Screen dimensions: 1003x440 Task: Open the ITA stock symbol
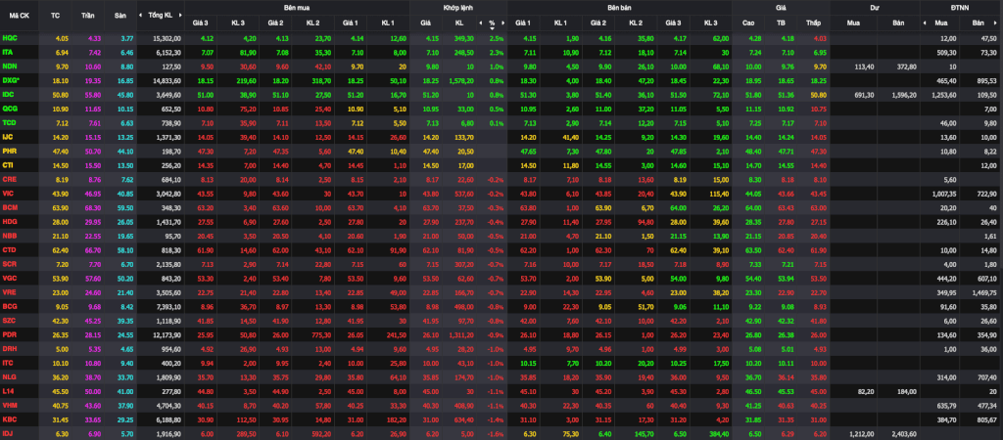[8, 52]
